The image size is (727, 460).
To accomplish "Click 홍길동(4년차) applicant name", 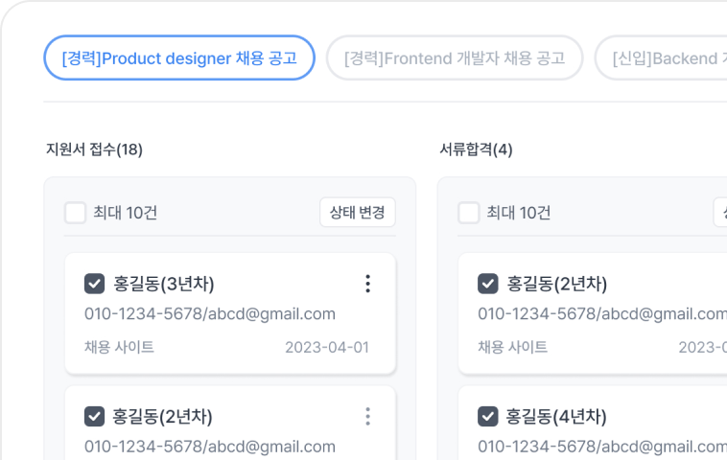I will 556,417.
